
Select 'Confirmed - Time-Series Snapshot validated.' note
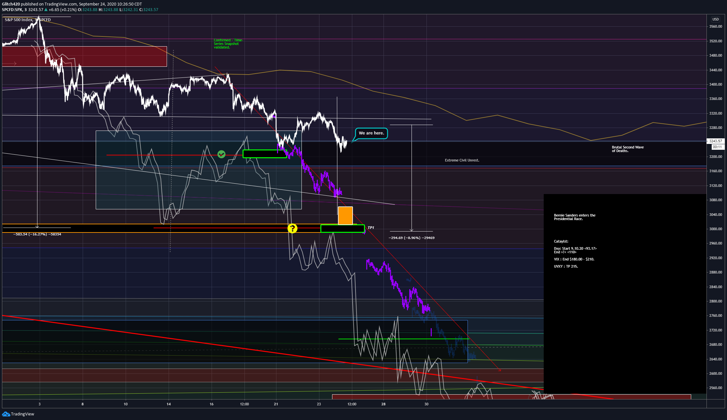[x=228, y=44]
